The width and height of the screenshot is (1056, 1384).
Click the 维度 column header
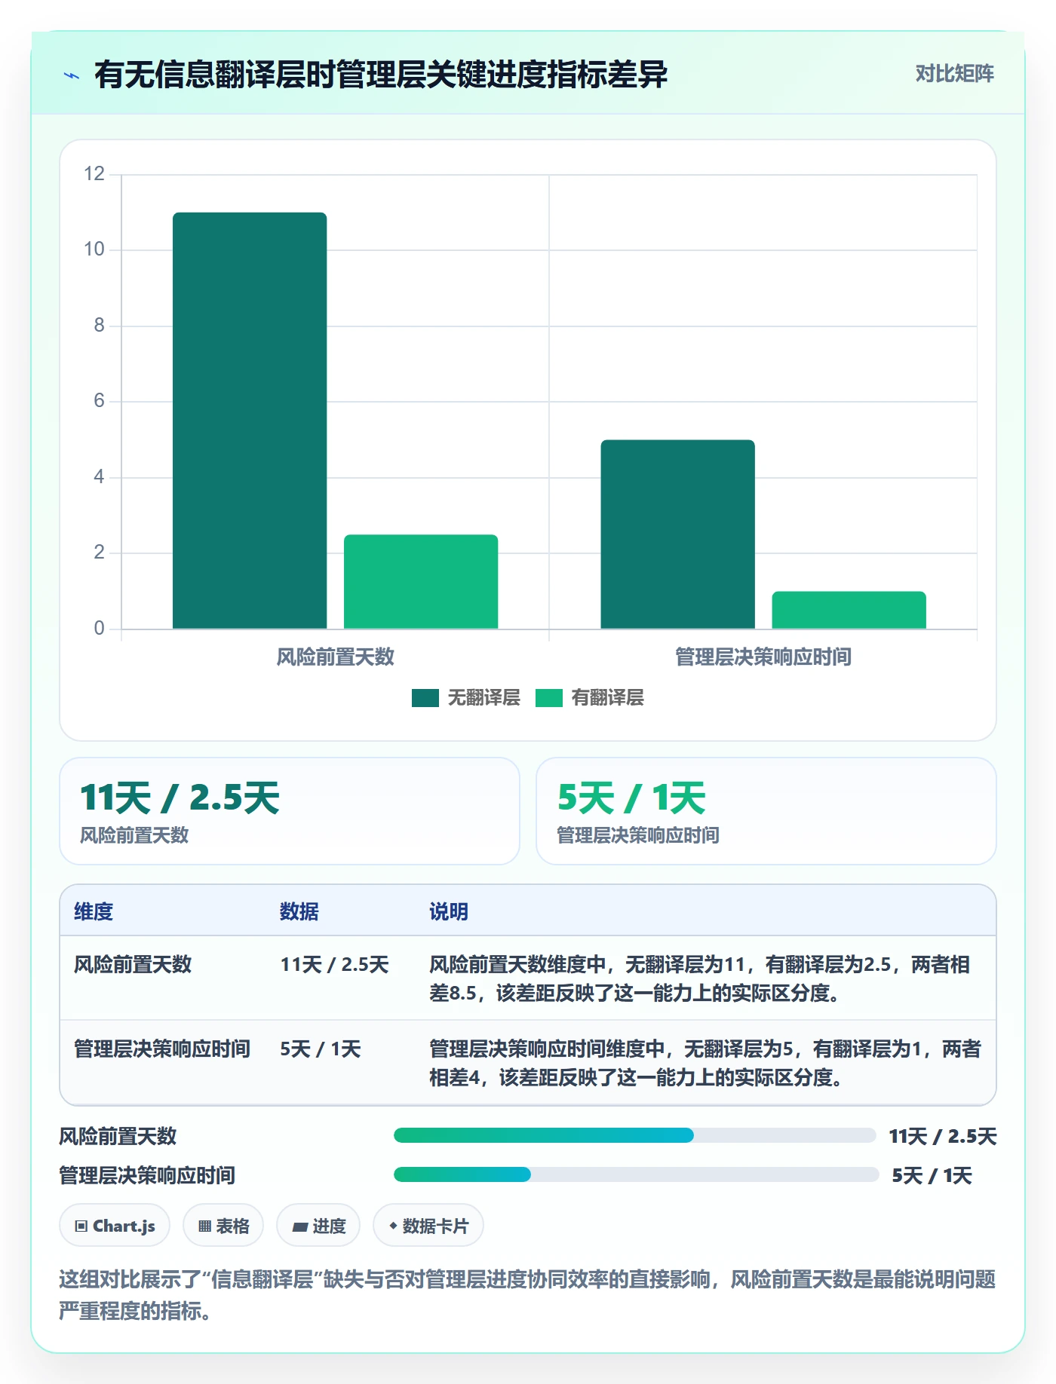(x=94, y=911)
